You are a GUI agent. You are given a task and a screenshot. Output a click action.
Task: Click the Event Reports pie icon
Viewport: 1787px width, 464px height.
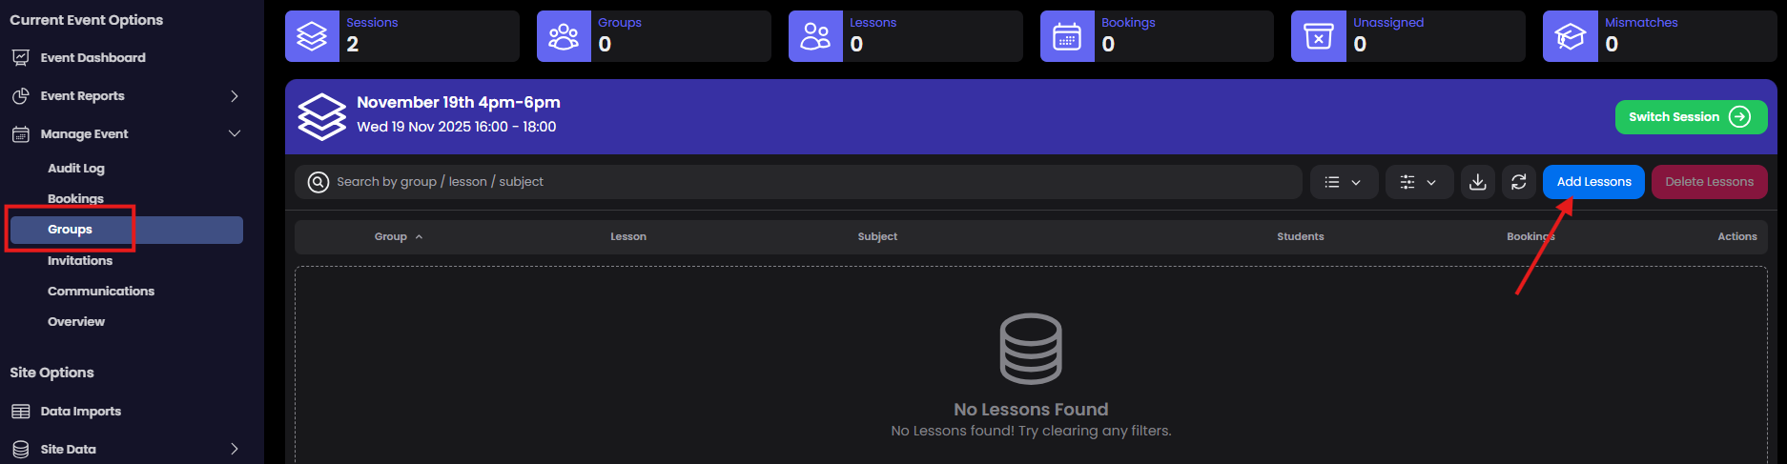pos(20,96)
